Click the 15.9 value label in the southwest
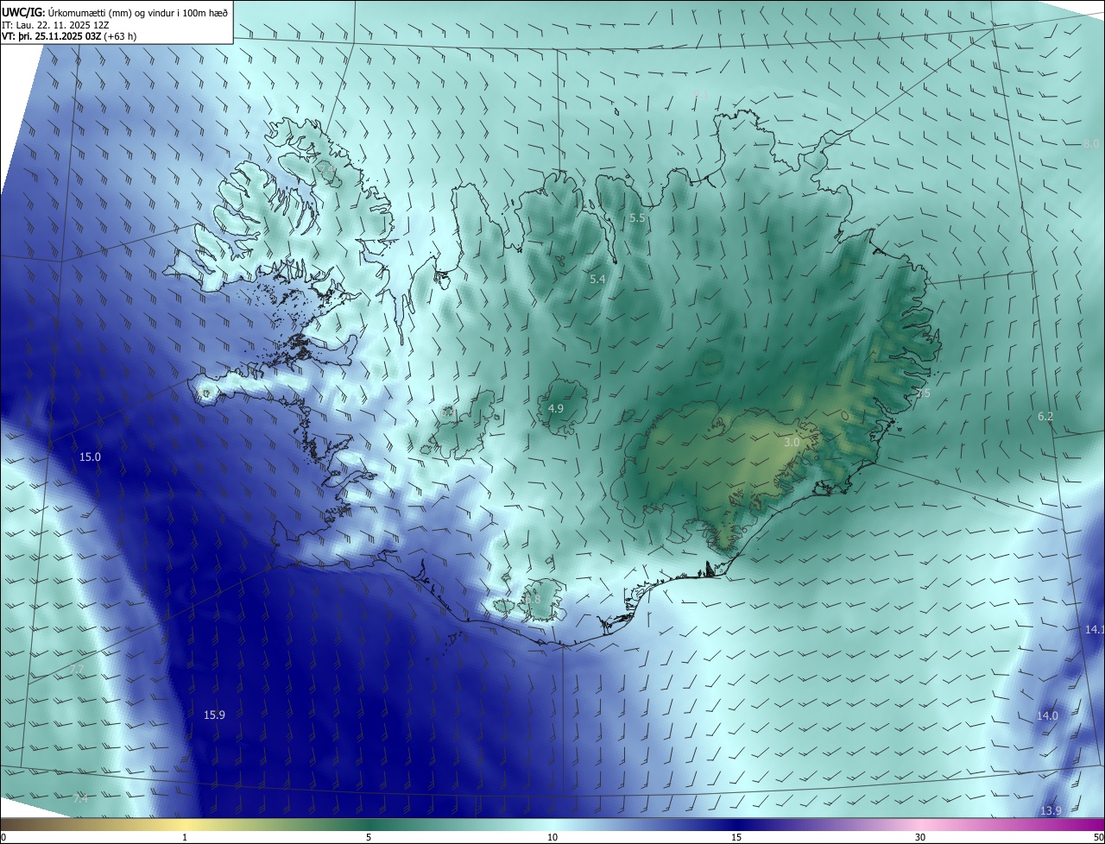1105x844 pixels. pos(214,715)
